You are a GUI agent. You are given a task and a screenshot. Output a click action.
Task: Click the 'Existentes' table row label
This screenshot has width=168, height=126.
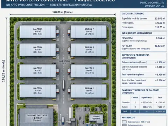(126, 103)
